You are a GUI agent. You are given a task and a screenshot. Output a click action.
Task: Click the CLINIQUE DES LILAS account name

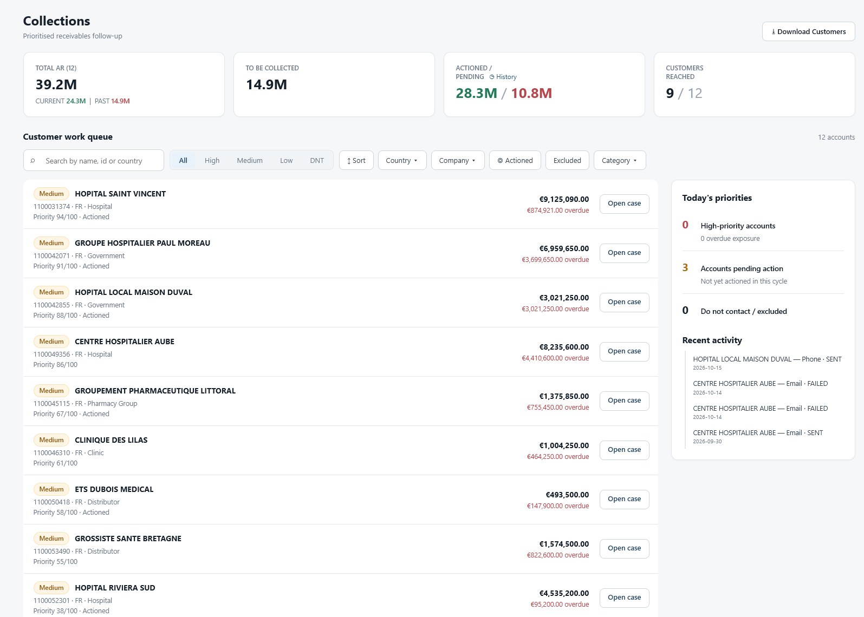[x=111, y=440]
